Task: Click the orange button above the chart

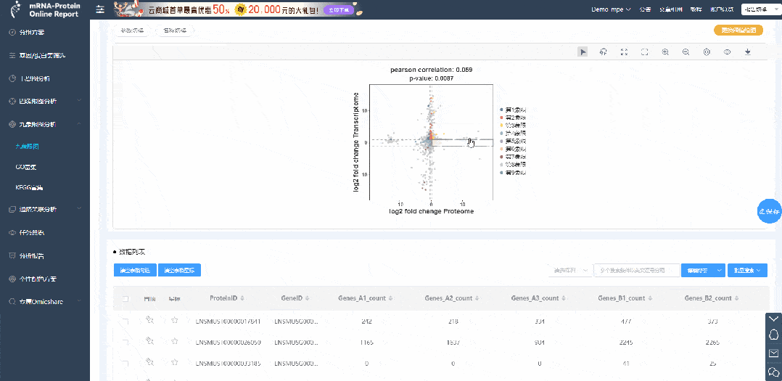Action: click(x=738, y=30)
